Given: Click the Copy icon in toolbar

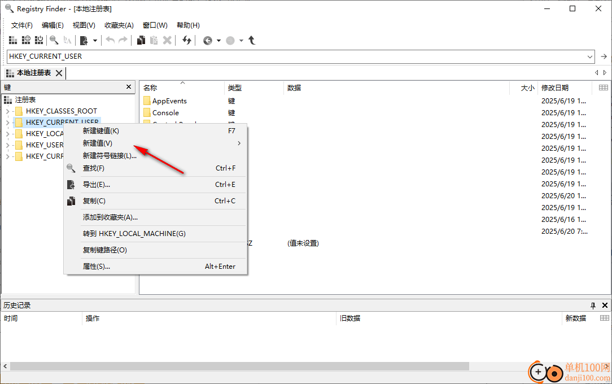Looking at the screenshot, I should point(141,40).
